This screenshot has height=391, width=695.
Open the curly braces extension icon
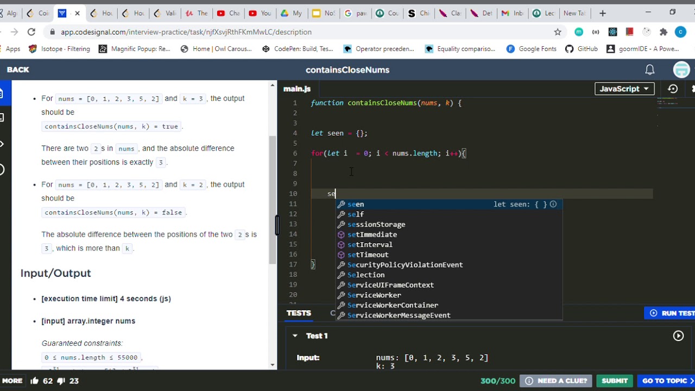coord(596,32)
